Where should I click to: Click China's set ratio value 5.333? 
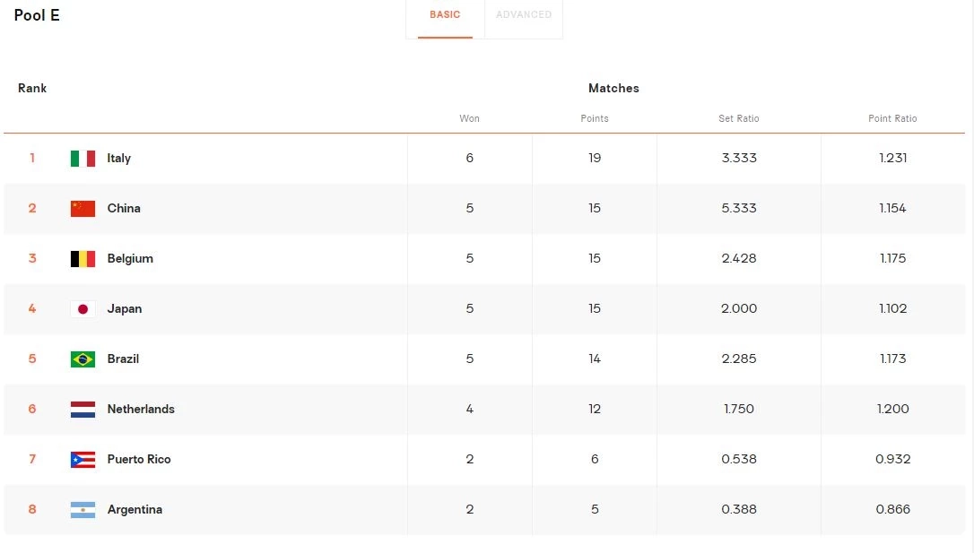(x=739, y=209)
